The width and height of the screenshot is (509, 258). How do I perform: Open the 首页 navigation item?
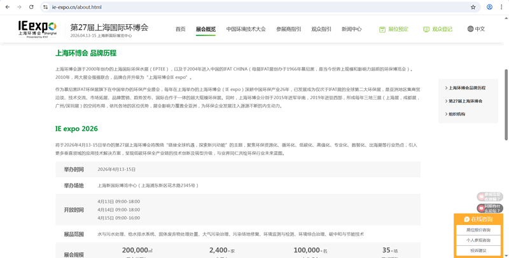(181, 29)
